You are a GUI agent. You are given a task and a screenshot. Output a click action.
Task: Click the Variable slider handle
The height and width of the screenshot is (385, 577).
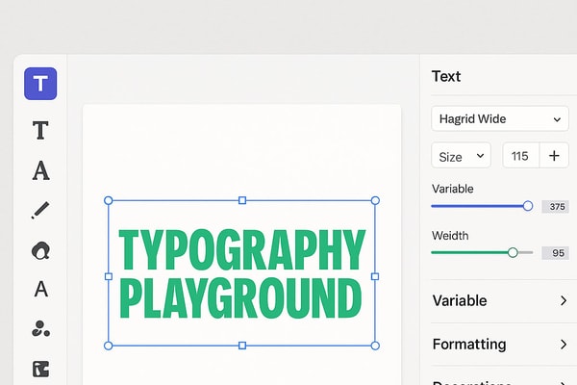528,206
